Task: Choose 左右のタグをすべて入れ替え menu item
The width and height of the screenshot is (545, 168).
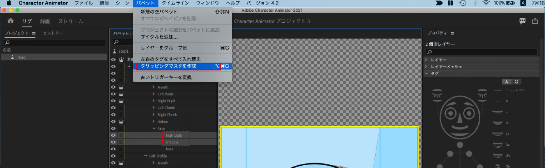Action: point(183,59)
